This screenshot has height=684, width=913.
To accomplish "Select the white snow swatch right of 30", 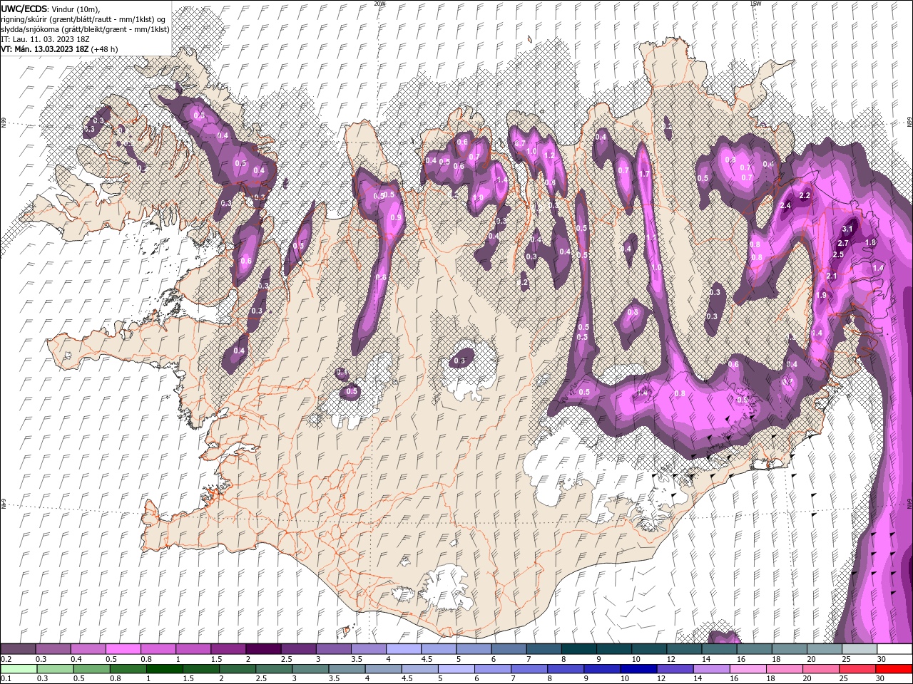I will coord(894,649).
